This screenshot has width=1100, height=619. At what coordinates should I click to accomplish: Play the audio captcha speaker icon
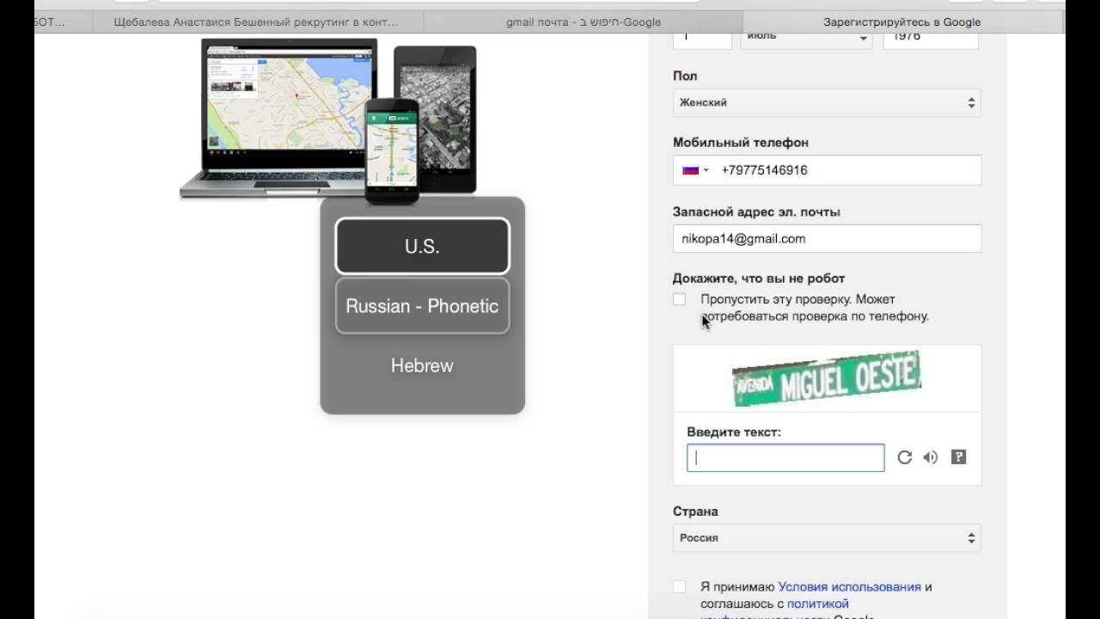pyautogui.click(x=931, y=457)
